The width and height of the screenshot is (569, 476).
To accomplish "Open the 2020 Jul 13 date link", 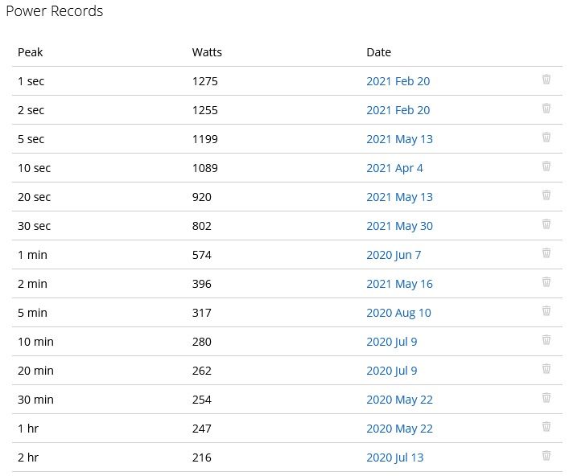I will [x=394, y=458].
